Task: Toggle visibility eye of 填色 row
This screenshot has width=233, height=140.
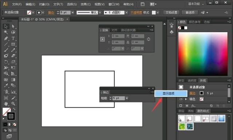Action: pos(181,99)
